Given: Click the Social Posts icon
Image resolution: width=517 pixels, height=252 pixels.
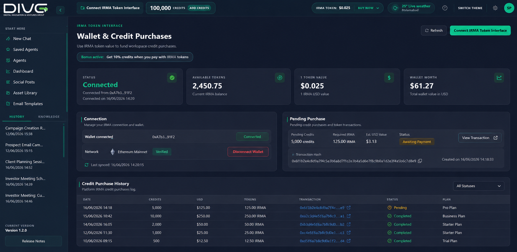Looking at the screenshot, I should (8, 82).
